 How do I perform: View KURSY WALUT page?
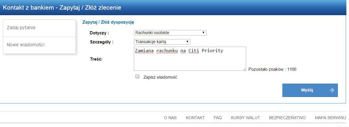point(245,118)
